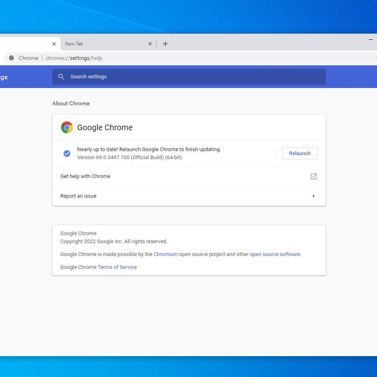
Task: Open the open source software link
Action: (x=275, y=254)
